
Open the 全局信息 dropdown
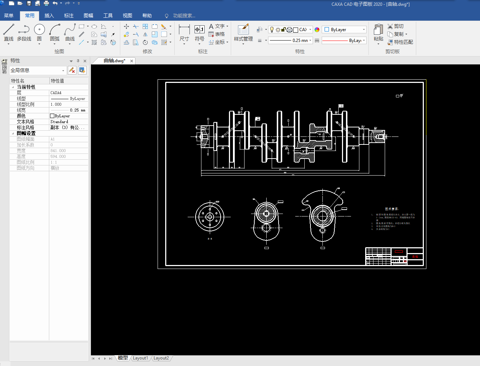pyautogui.click(x=63, y=71)
